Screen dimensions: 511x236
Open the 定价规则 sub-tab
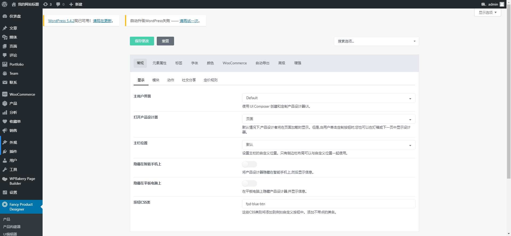tap(211, 80)
